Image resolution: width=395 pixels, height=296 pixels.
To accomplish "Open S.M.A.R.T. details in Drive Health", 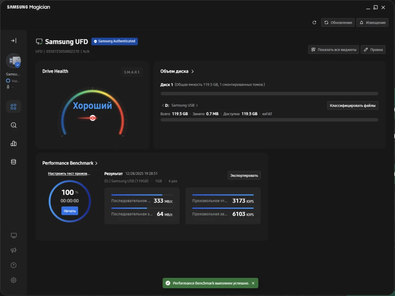I will [x=132, y=72].
